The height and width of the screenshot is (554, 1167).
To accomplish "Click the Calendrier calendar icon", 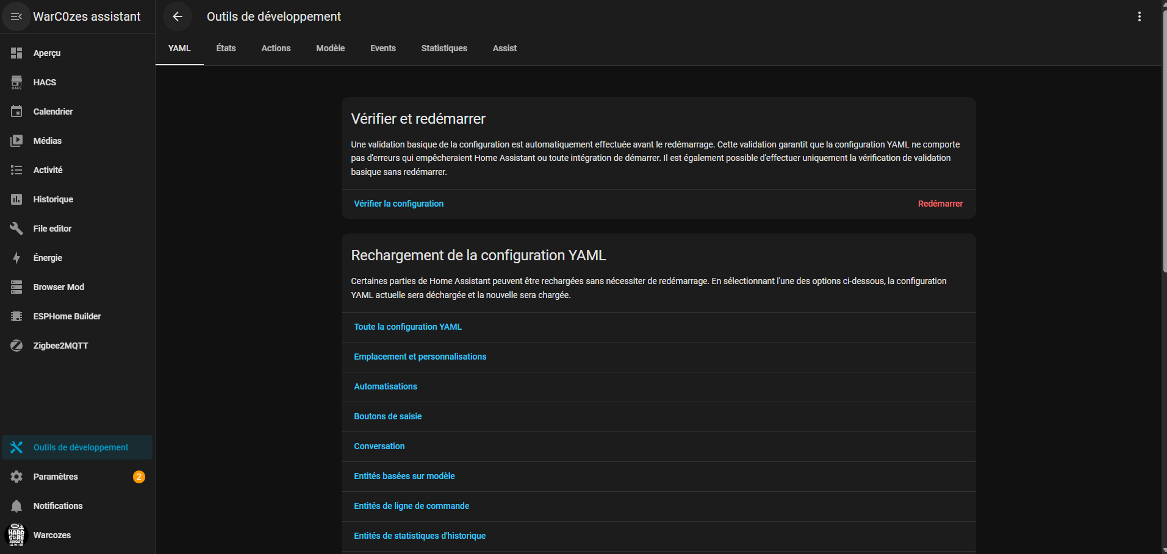I will tap(16, 112).
